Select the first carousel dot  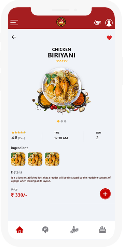pyautogui.click(x=58, y=121)
